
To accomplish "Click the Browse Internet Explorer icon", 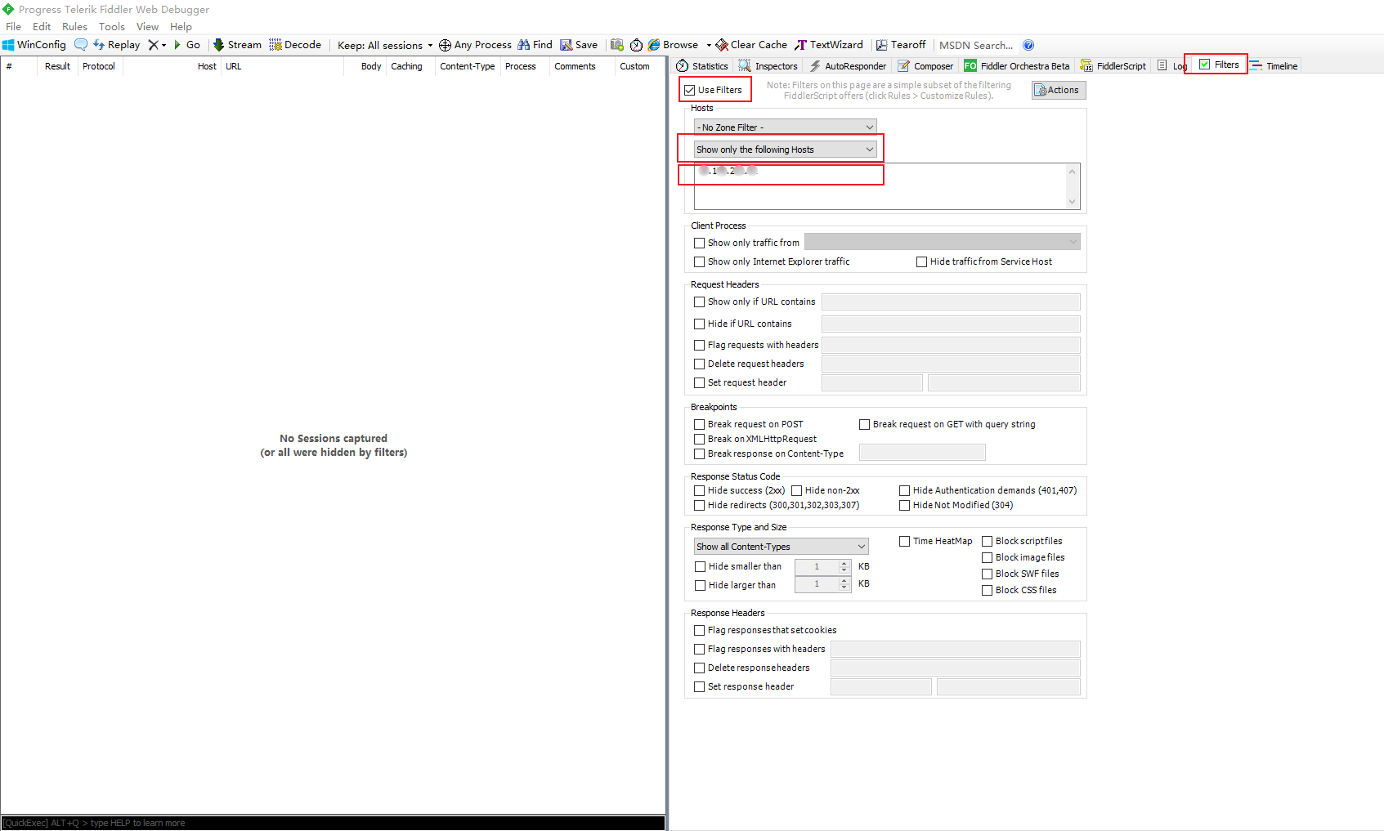I will pyautogui.click(x=654, y=45).
